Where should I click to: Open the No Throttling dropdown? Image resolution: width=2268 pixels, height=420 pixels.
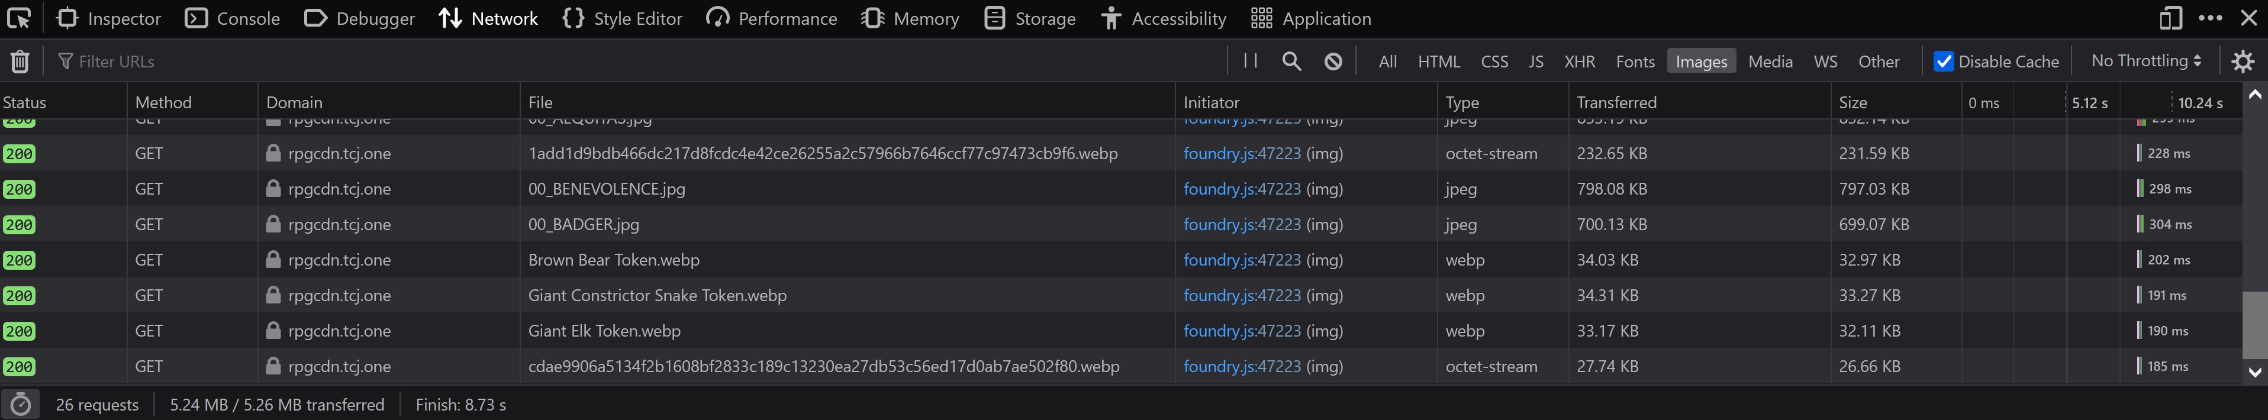pos(2145,61)
